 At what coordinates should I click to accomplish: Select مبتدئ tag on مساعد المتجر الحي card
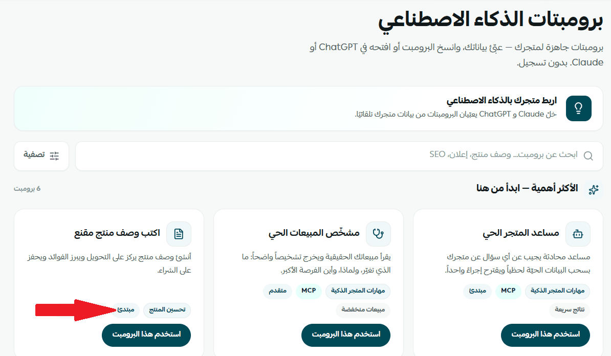pyautogui.click(x=477, y=291)
